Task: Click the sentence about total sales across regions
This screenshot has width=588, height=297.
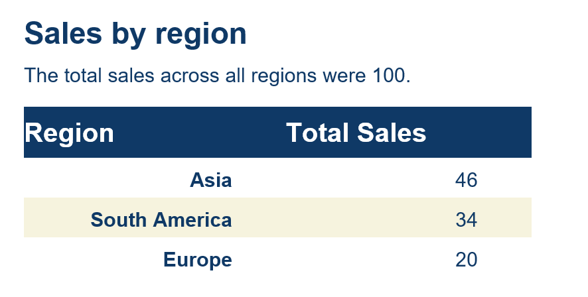Action: coord(217,76)
